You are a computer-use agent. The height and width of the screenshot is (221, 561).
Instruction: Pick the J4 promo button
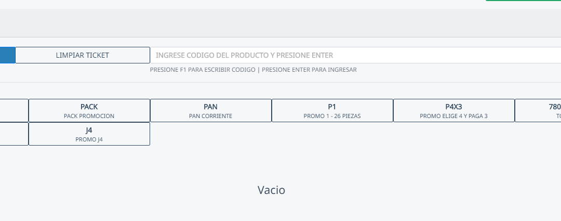pyautogui.click(x=89, y=134)
